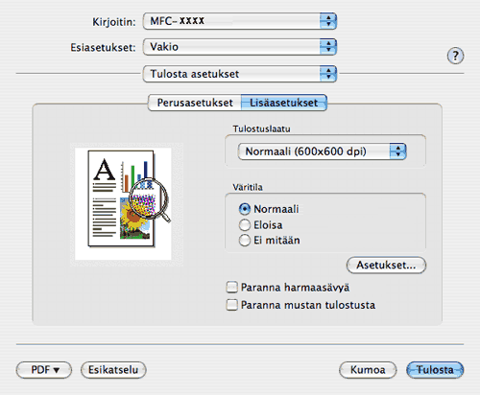Click the PDF button triangle arrow
480x395 pixels.
click(x=57, y=370)
